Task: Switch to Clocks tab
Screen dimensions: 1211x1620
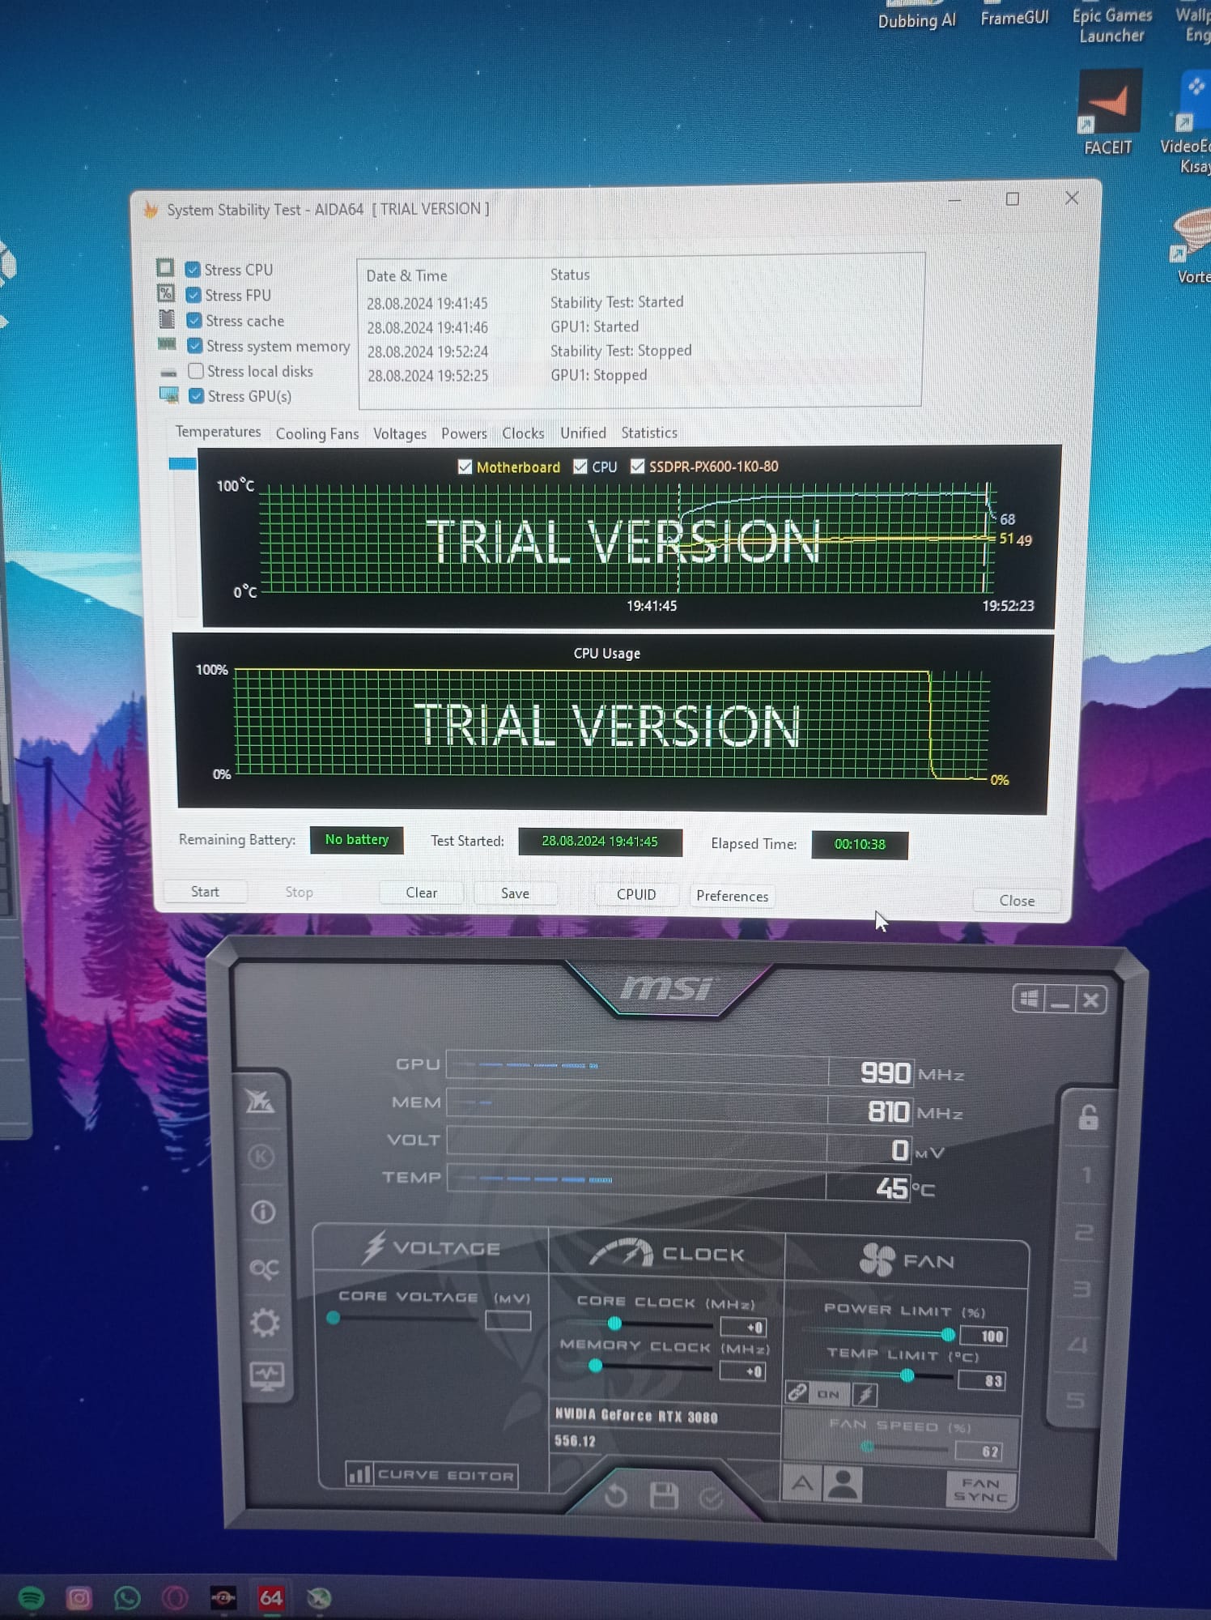Action: tap(523, 433)
